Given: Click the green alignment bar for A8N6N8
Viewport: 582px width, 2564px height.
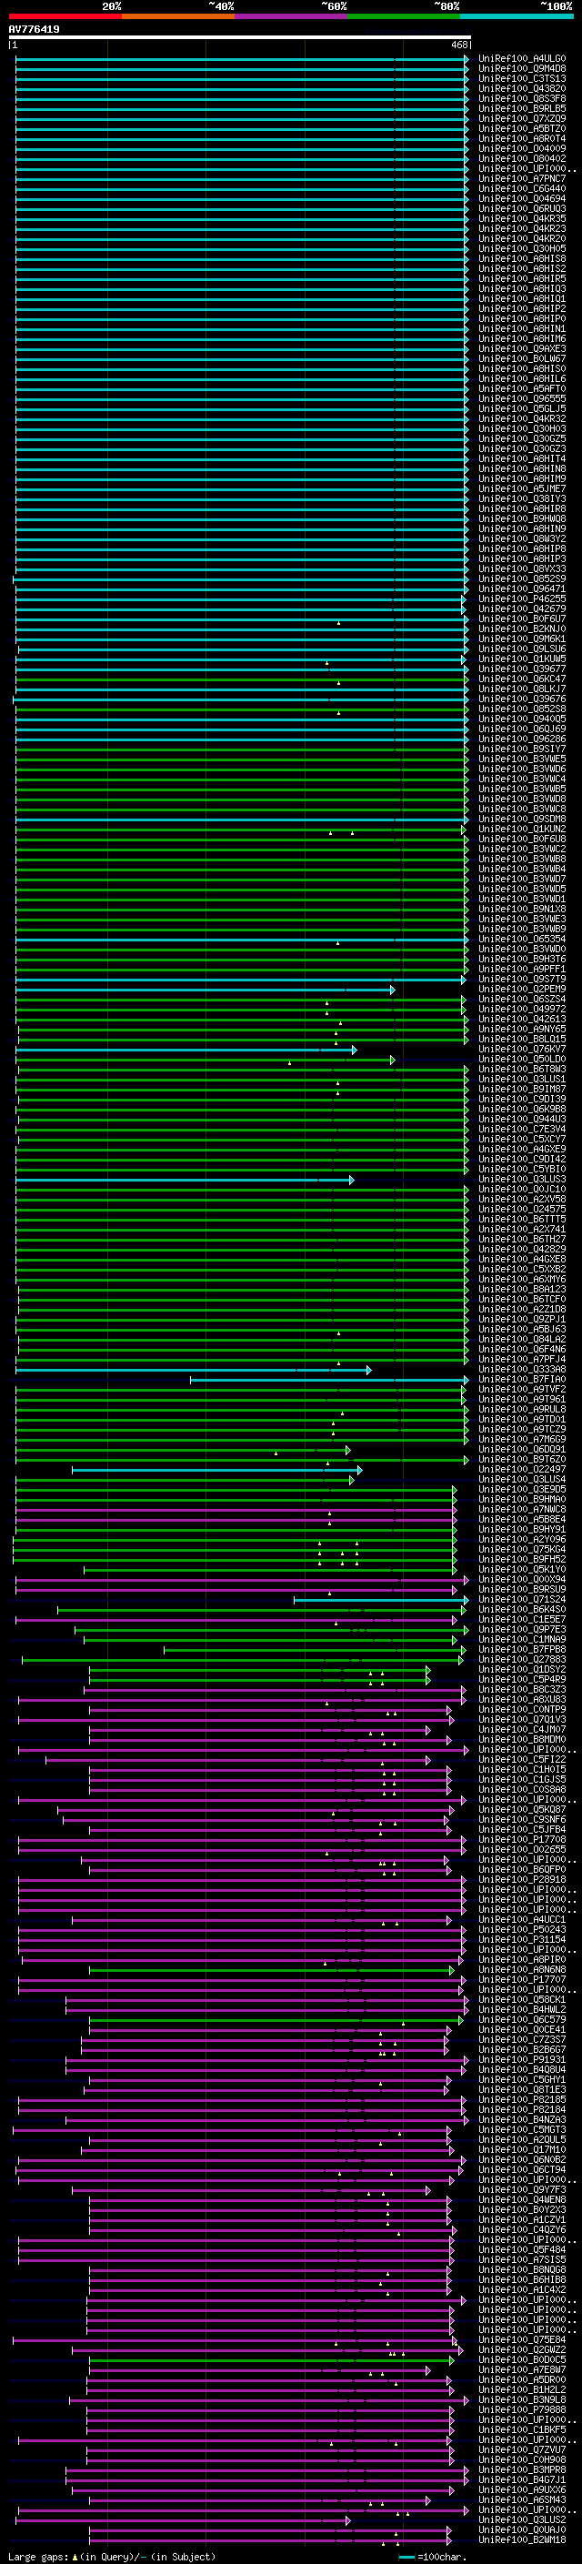Looking at the screenshot, I should 272,1970.
